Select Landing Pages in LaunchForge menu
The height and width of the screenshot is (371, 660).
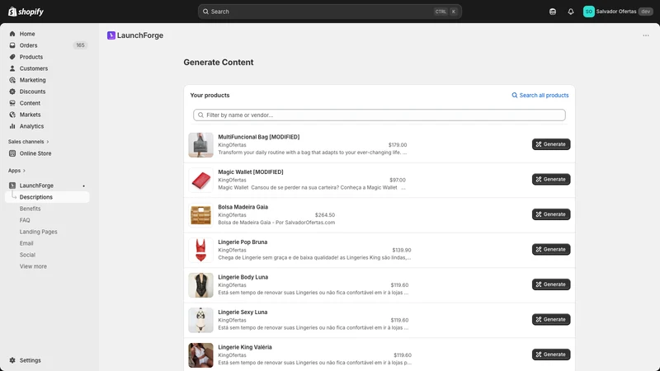coord(38,232)
